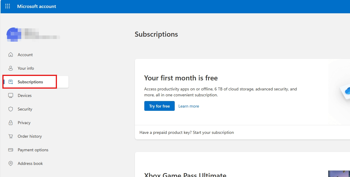Click the blurred profile avatar
This screenshot has width=350, height=177.
(14, 34)
